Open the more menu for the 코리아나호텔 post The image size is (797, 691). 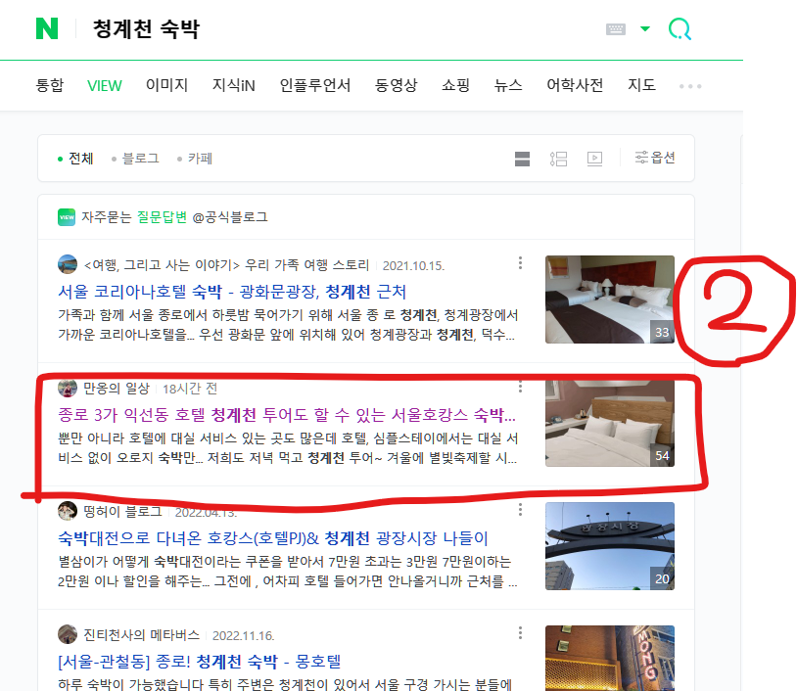click(x=520, y=262)
